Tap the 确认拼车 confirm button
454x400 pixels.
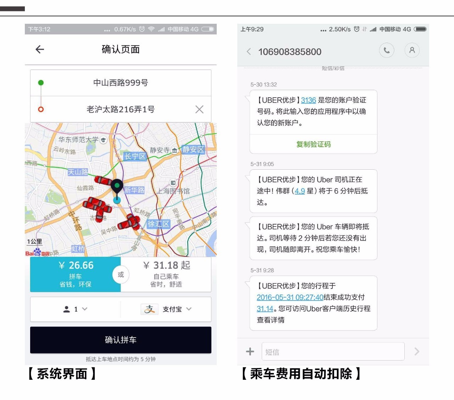tap(120, 340)
